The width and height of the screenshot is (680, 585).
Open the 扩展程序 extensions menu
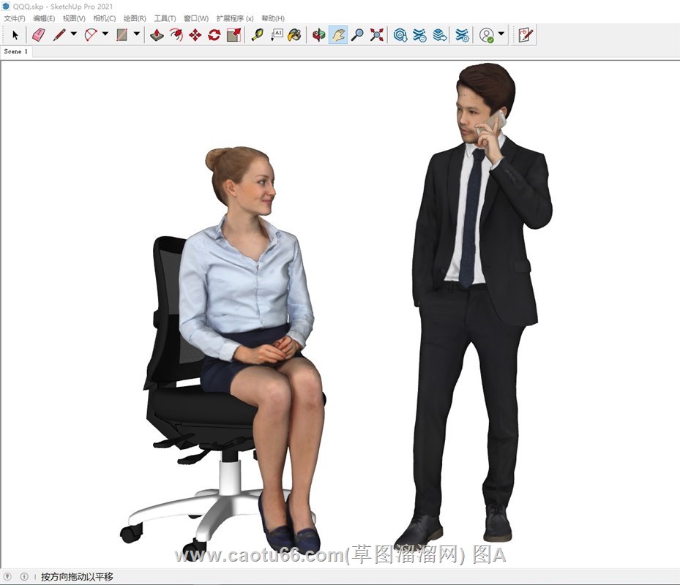click(234, 18)
